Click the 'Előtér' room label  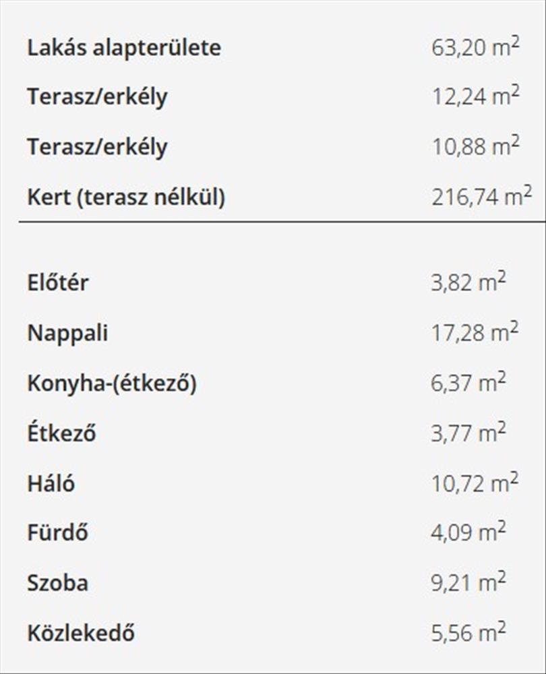tap(58, 282)
